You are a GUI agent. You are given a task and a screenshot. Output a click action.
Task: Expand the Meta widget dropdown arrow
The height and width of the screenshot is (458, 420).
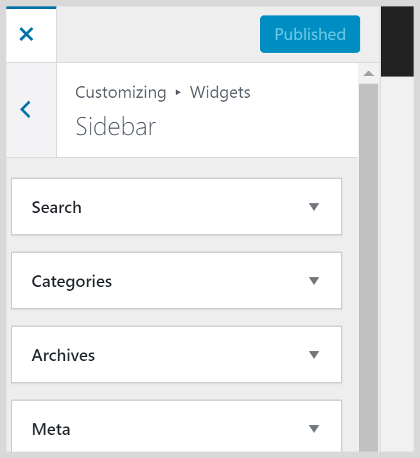pos(314,429)
